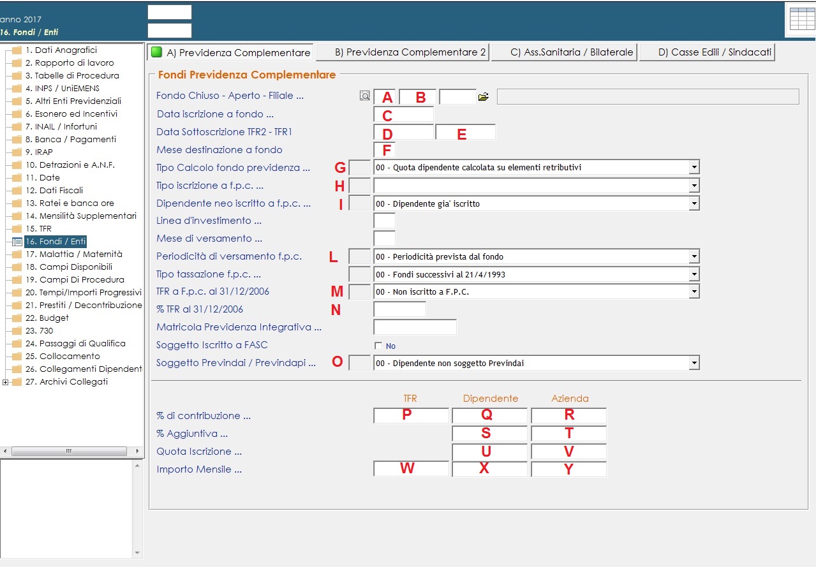Click the Matricola Previdenza Integrativa input field
Screen dimensions: 816x567
(415, 327)
